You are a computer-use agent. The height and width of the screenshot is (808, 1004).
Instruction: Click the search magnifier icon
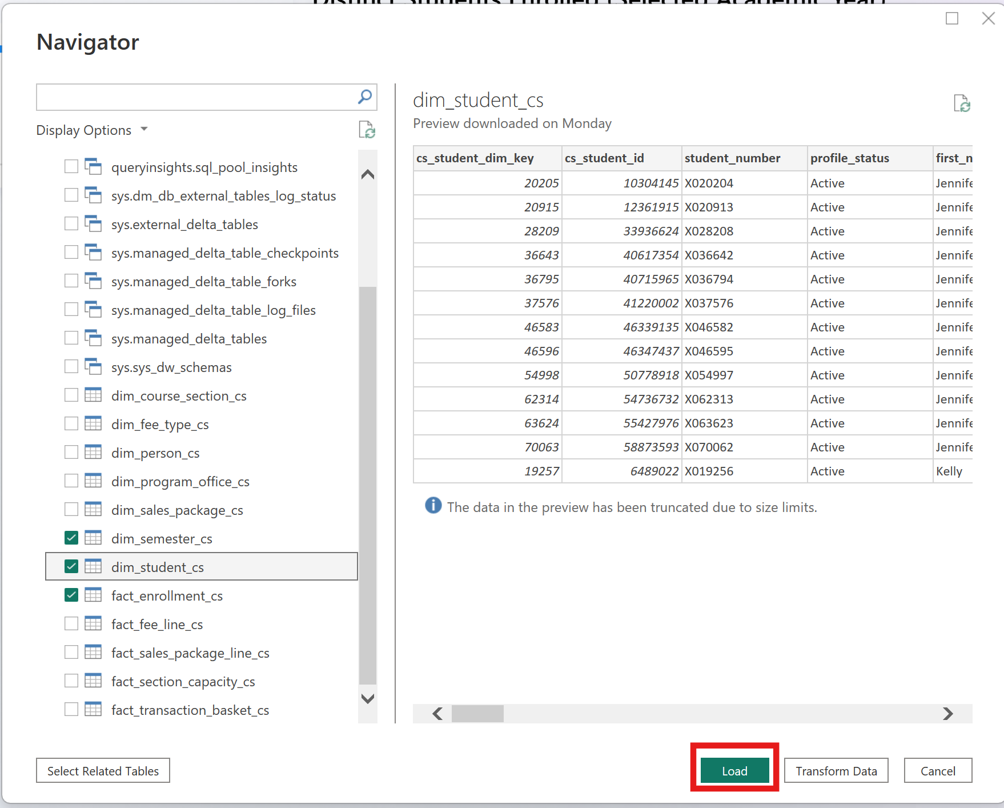[364, 97]
